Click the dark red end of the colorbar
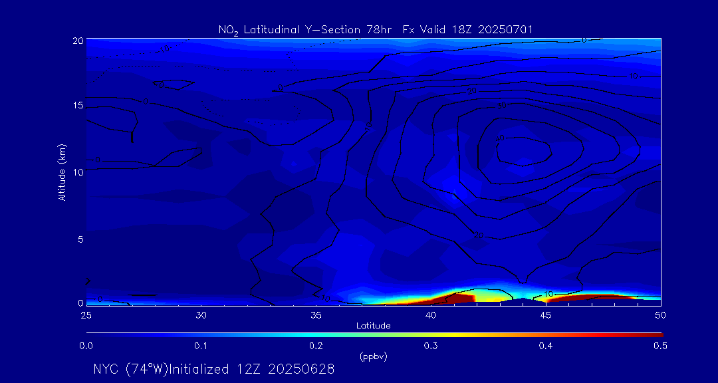 click(653, 335)
